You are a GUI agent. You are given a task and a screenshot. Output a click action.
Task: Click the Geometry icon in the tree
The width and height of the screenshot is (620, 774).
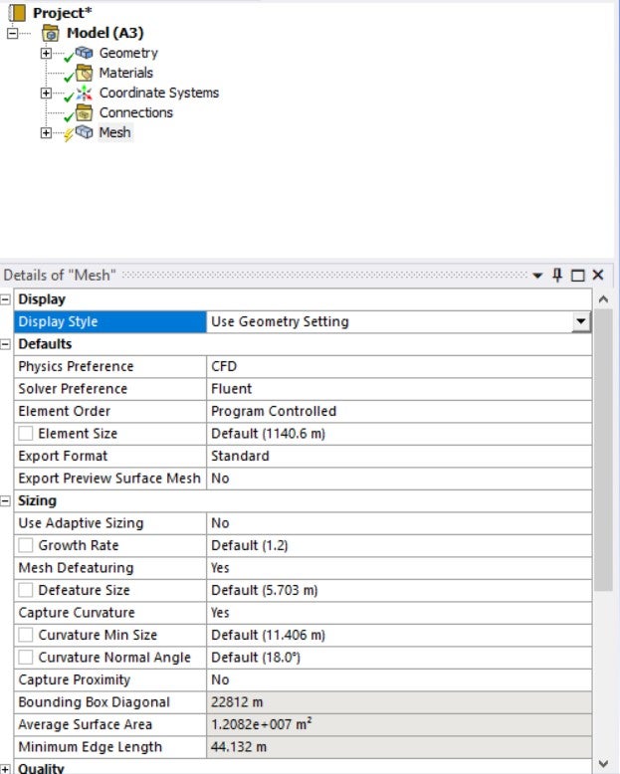coord(85,53)
